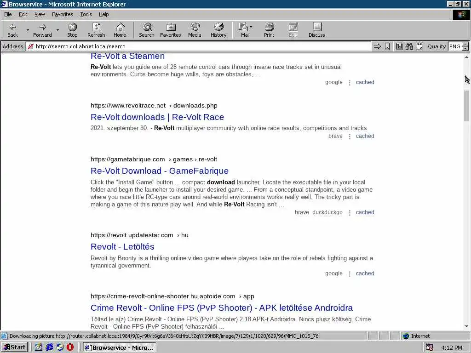The width and height of the screenshot is (471, 353).
Task: Open the Mail button dropdown arrow
Action: click(x=251, y=27)
